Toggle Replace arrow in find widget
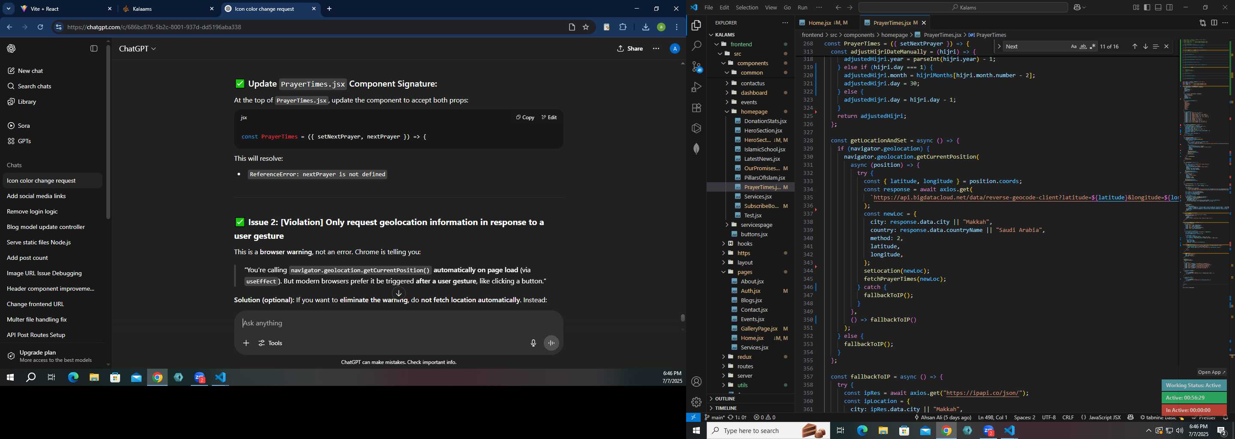This screenshot has width=1235, height=439. [x=999, y=46]
